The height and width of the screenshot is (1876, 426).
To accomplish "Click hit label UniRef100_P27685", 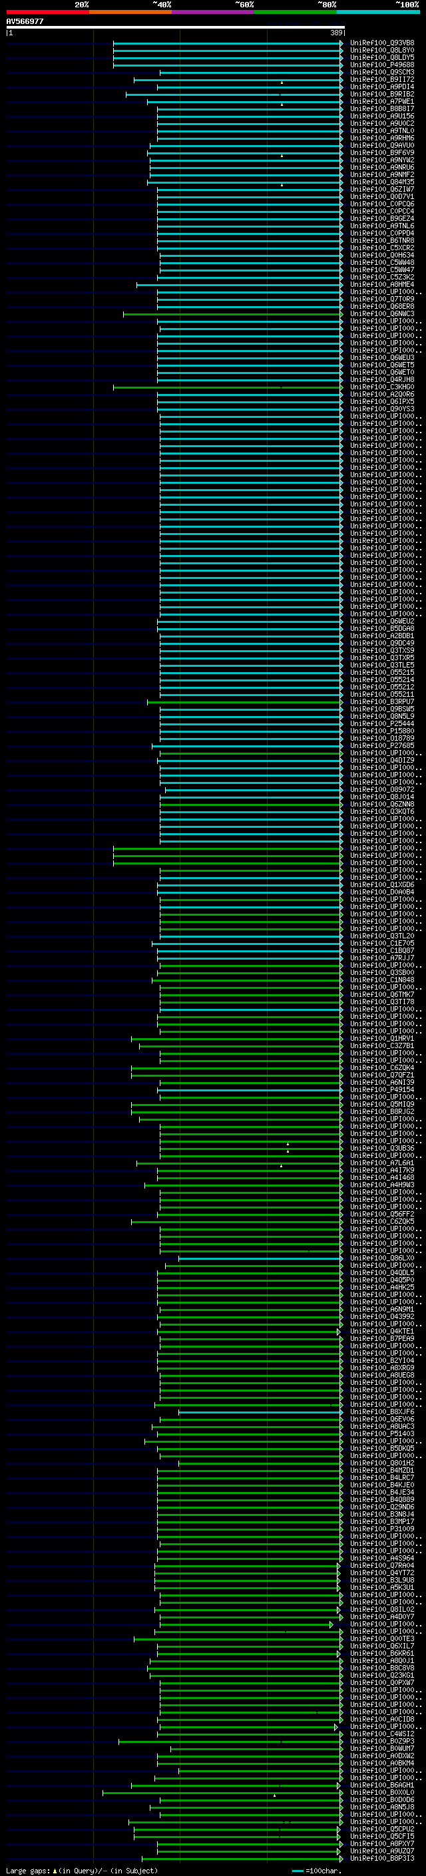I will click(x=381, y=745).
